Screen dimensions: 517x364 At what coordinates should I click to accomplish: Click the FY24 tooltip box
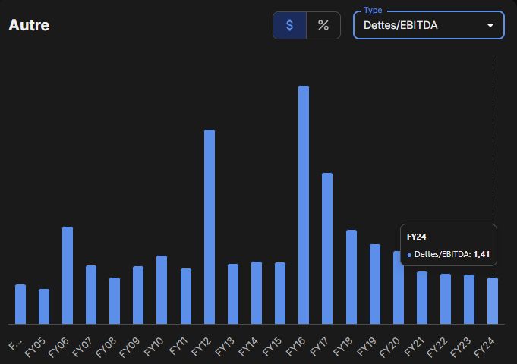(449, 245)
